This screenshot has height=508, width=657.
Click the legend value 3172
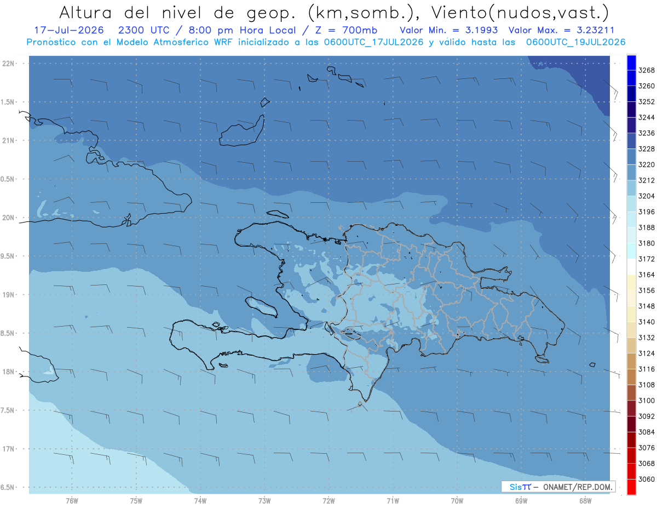(647, 259)
